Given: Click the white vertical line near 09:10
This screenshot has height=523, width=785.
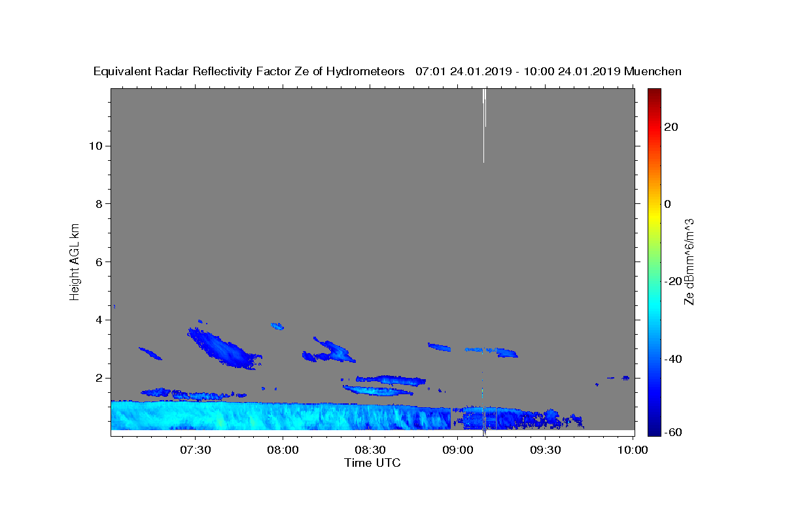Looking at the screenshot, I should pos(484,126).
